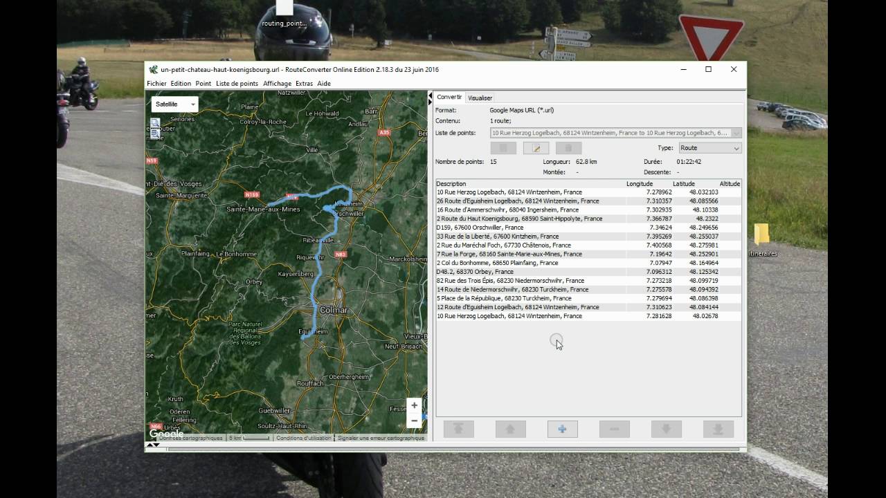
Task: Click the minus remove point button
Action: coord(614,429)
